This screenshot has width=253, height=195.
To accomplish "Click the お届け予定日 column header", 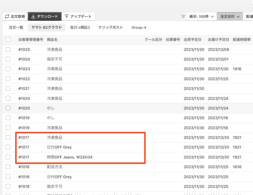I will 218,40.
